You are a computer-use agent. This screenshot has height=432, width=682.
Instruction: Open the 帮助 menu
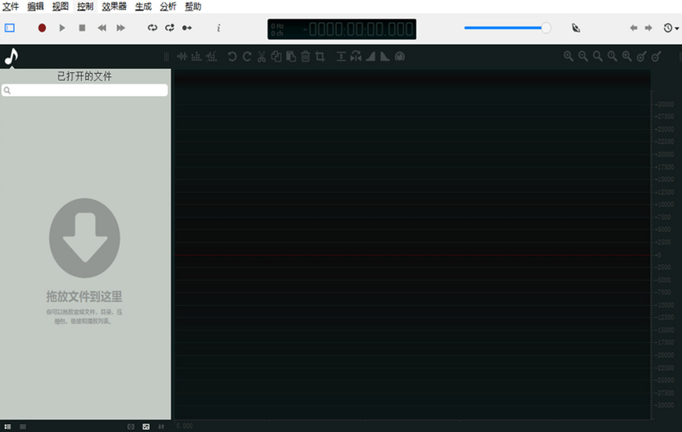pyautogui.click(x=192, y=6)
